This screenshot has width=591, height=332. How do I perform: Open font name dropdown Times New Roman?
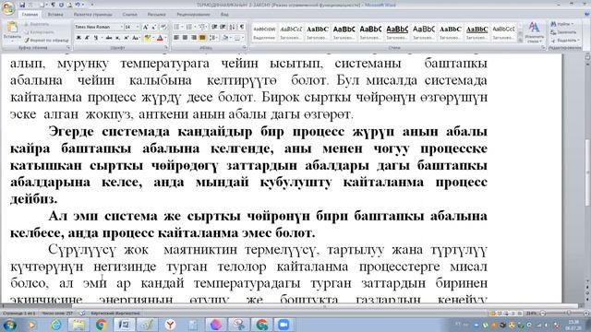tap(121, 27)
